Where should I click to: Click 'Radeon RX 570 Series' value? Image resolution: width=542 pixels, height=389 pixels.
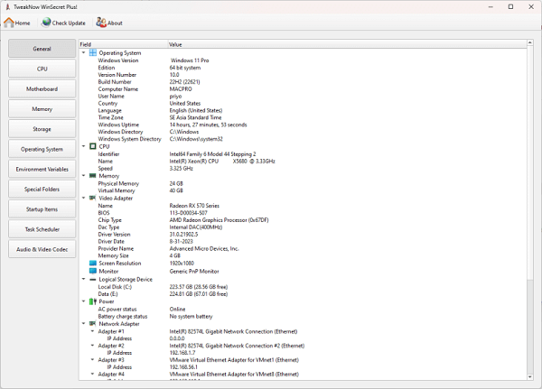(x=194, y=206)
